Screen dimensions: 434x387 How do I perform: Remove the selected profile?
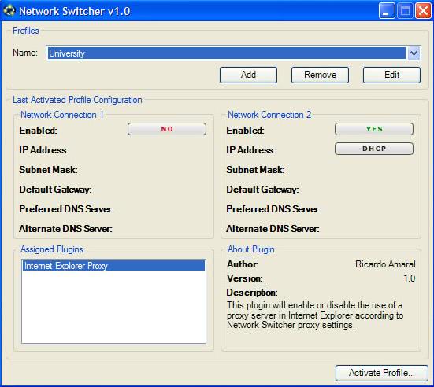point(320,75)
